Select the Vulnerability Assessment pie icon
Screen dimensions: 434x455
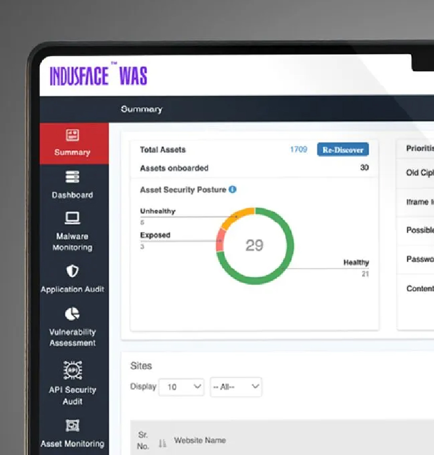pyautogui.click(x=72, y=314)
